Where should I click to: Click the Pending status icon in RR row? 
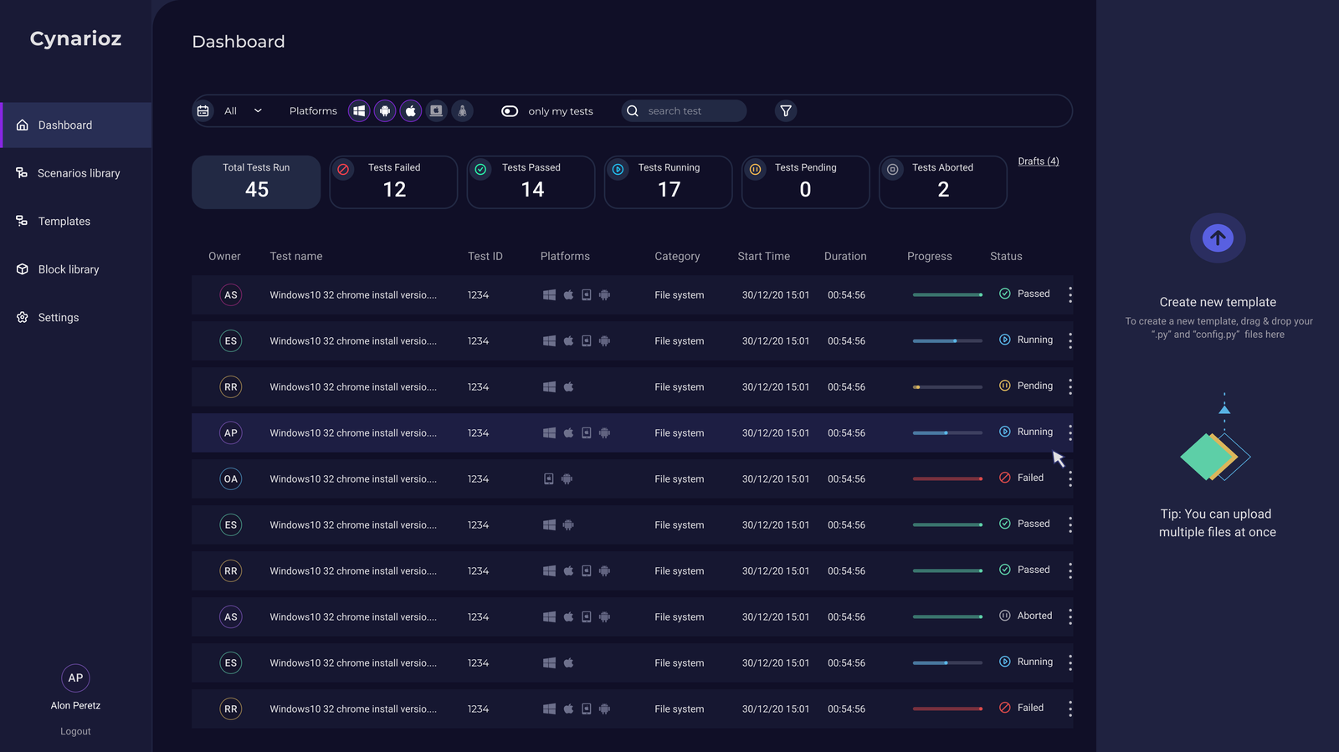(x=1005, y=386)
